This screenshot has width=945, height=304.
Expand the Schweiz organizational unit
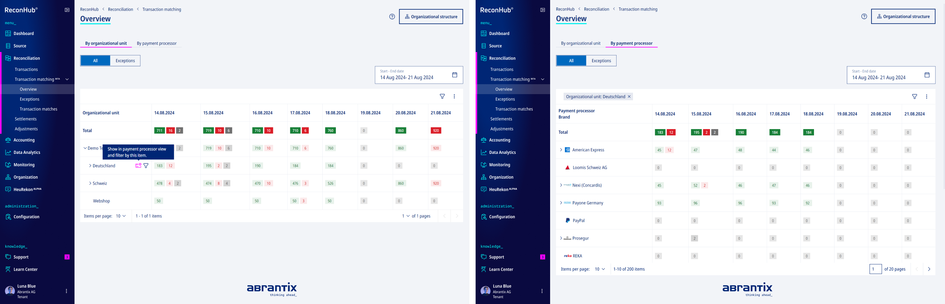(90, 183)
